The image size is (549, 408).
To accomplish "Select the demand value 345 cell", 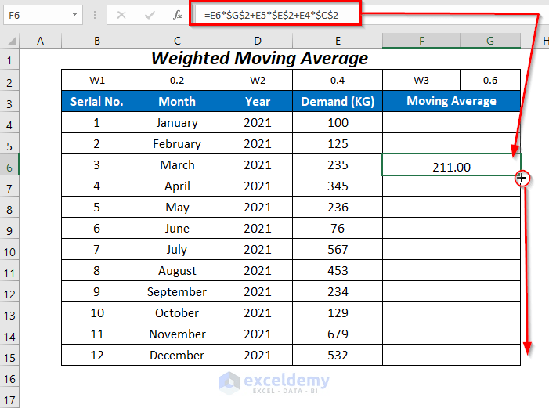I will point(338,186).
